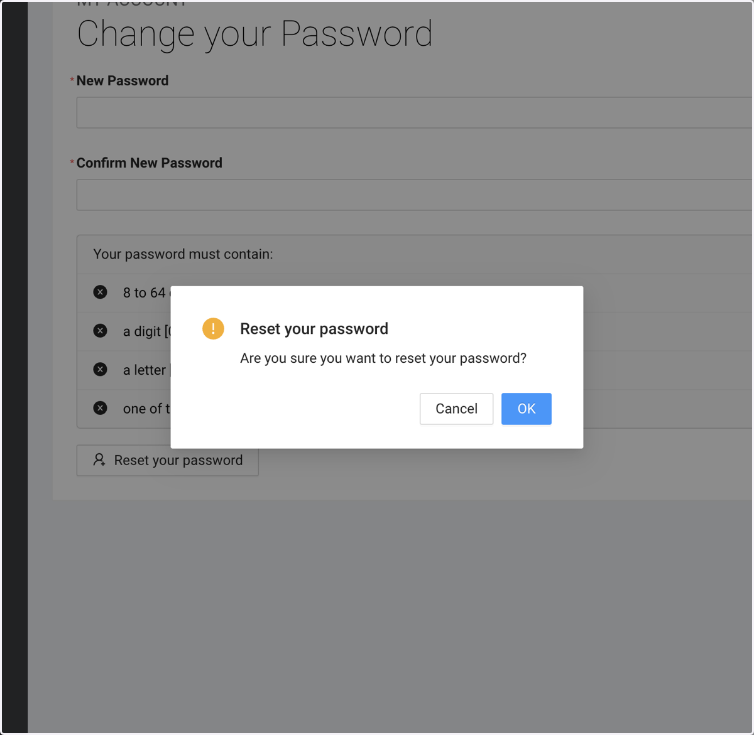The height and width of the screenshot is (735, 754).
Task: Click 'Your password must contain' header
Action: pos(183,254)
